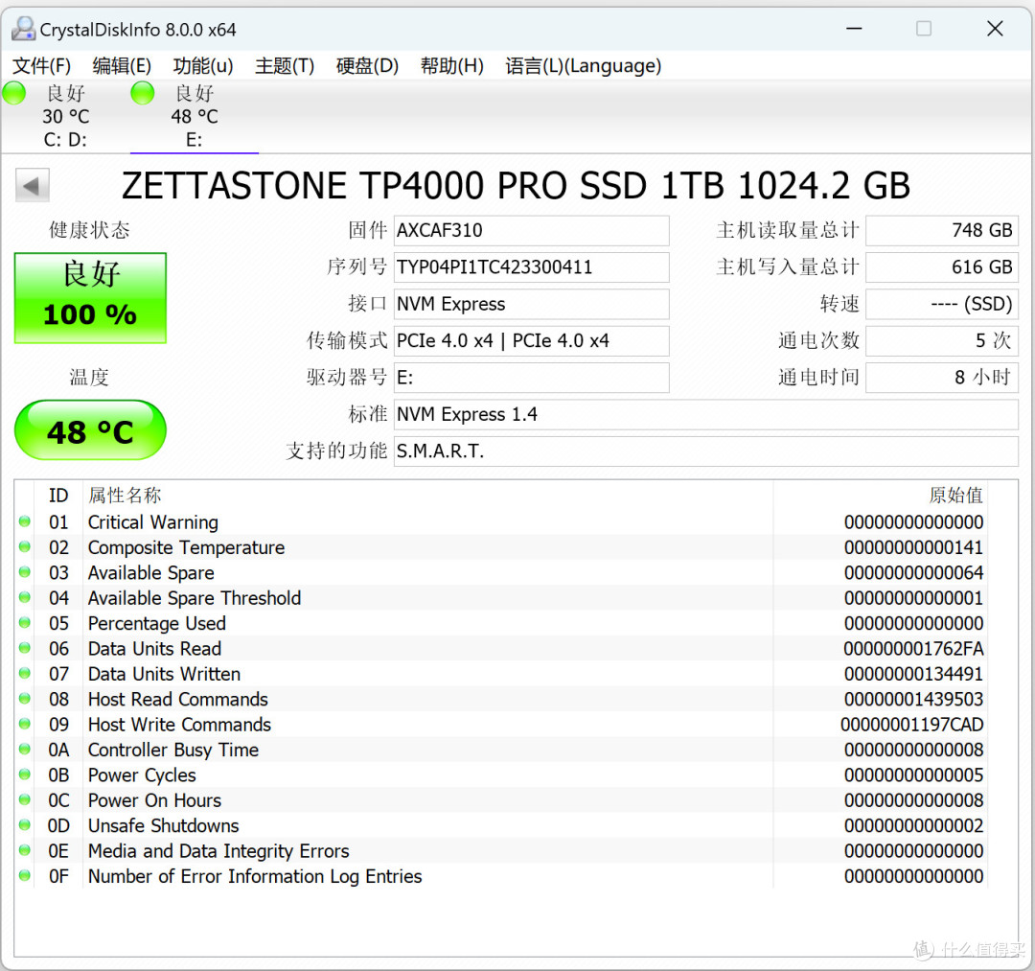
Task: Open the 编辑(E) menu
Action: pyautogui.click(x=122, y=66)
